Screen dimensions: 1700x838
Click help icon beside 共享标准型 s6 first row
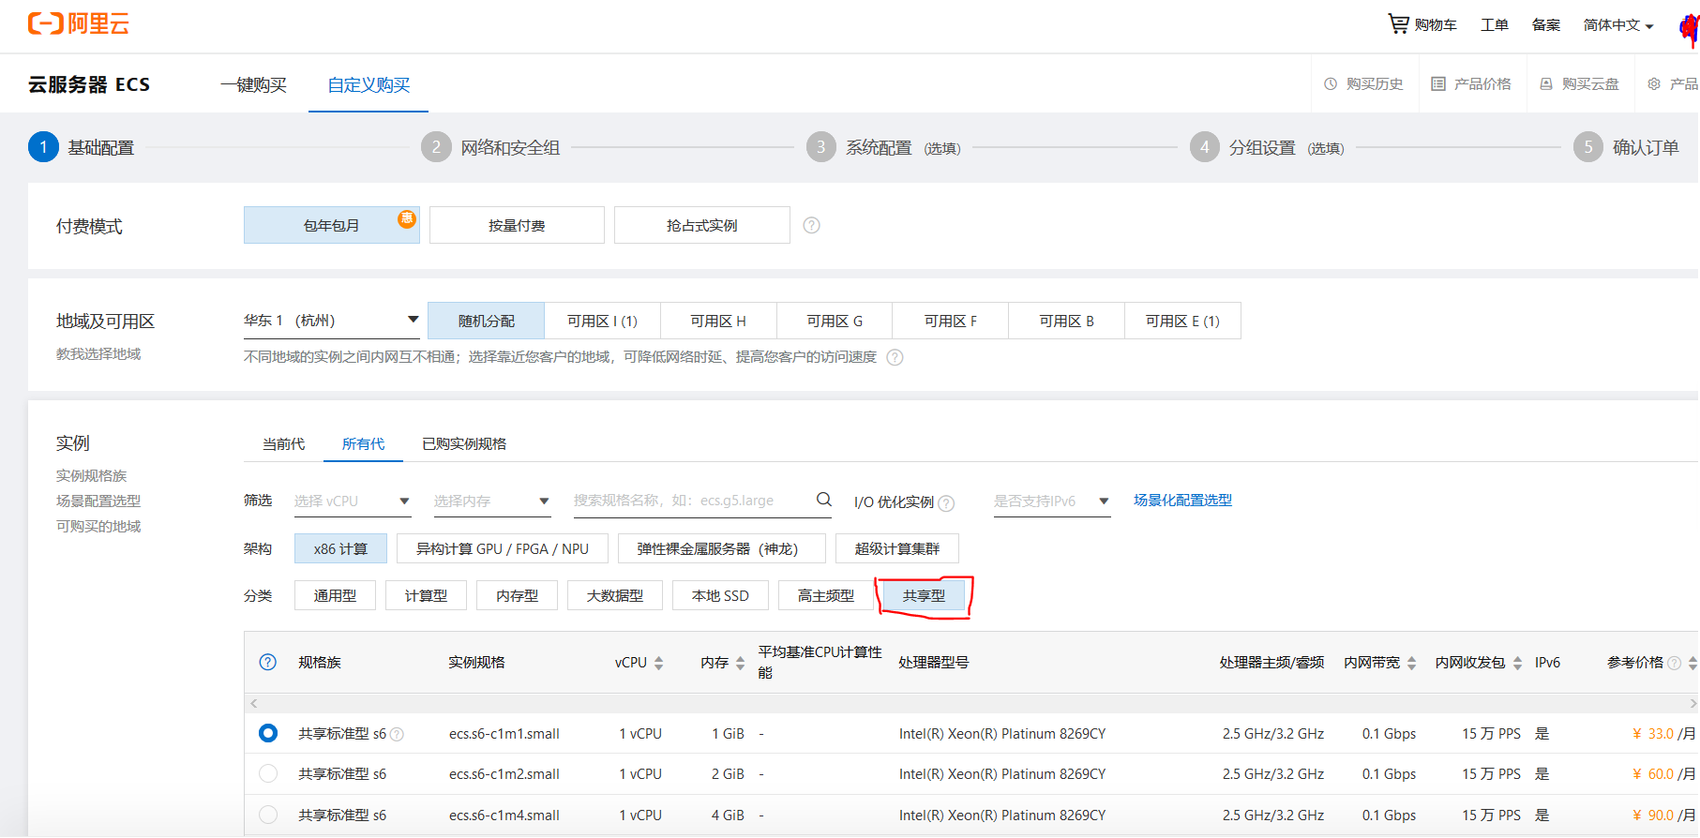(x=397, y=734)
